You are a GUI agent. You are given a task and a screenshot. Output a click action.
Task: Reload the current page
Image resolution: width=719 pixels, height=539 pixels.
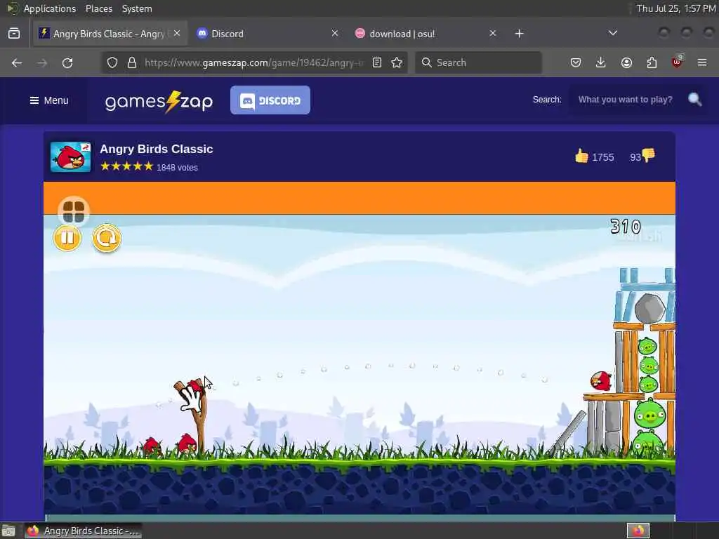tap(67, 62)
